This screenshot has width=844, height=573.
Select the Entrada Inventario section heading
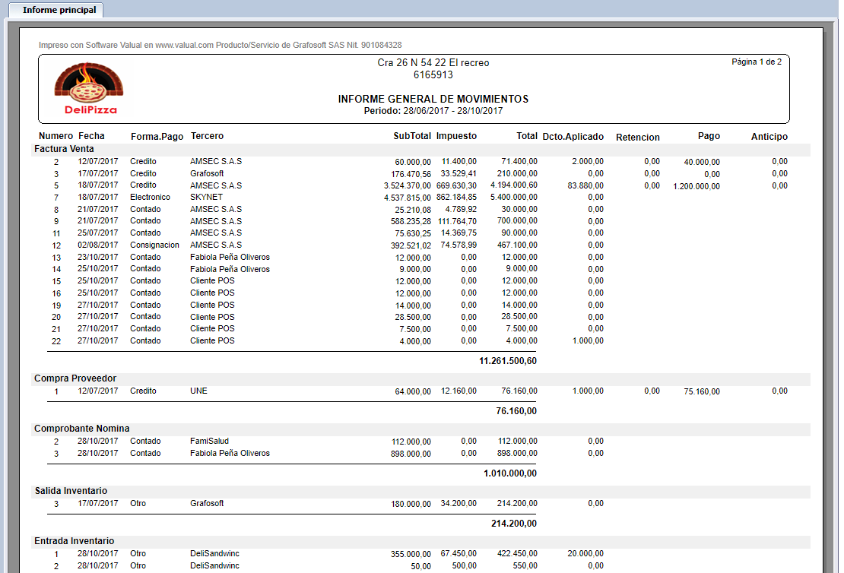point(74,541)
